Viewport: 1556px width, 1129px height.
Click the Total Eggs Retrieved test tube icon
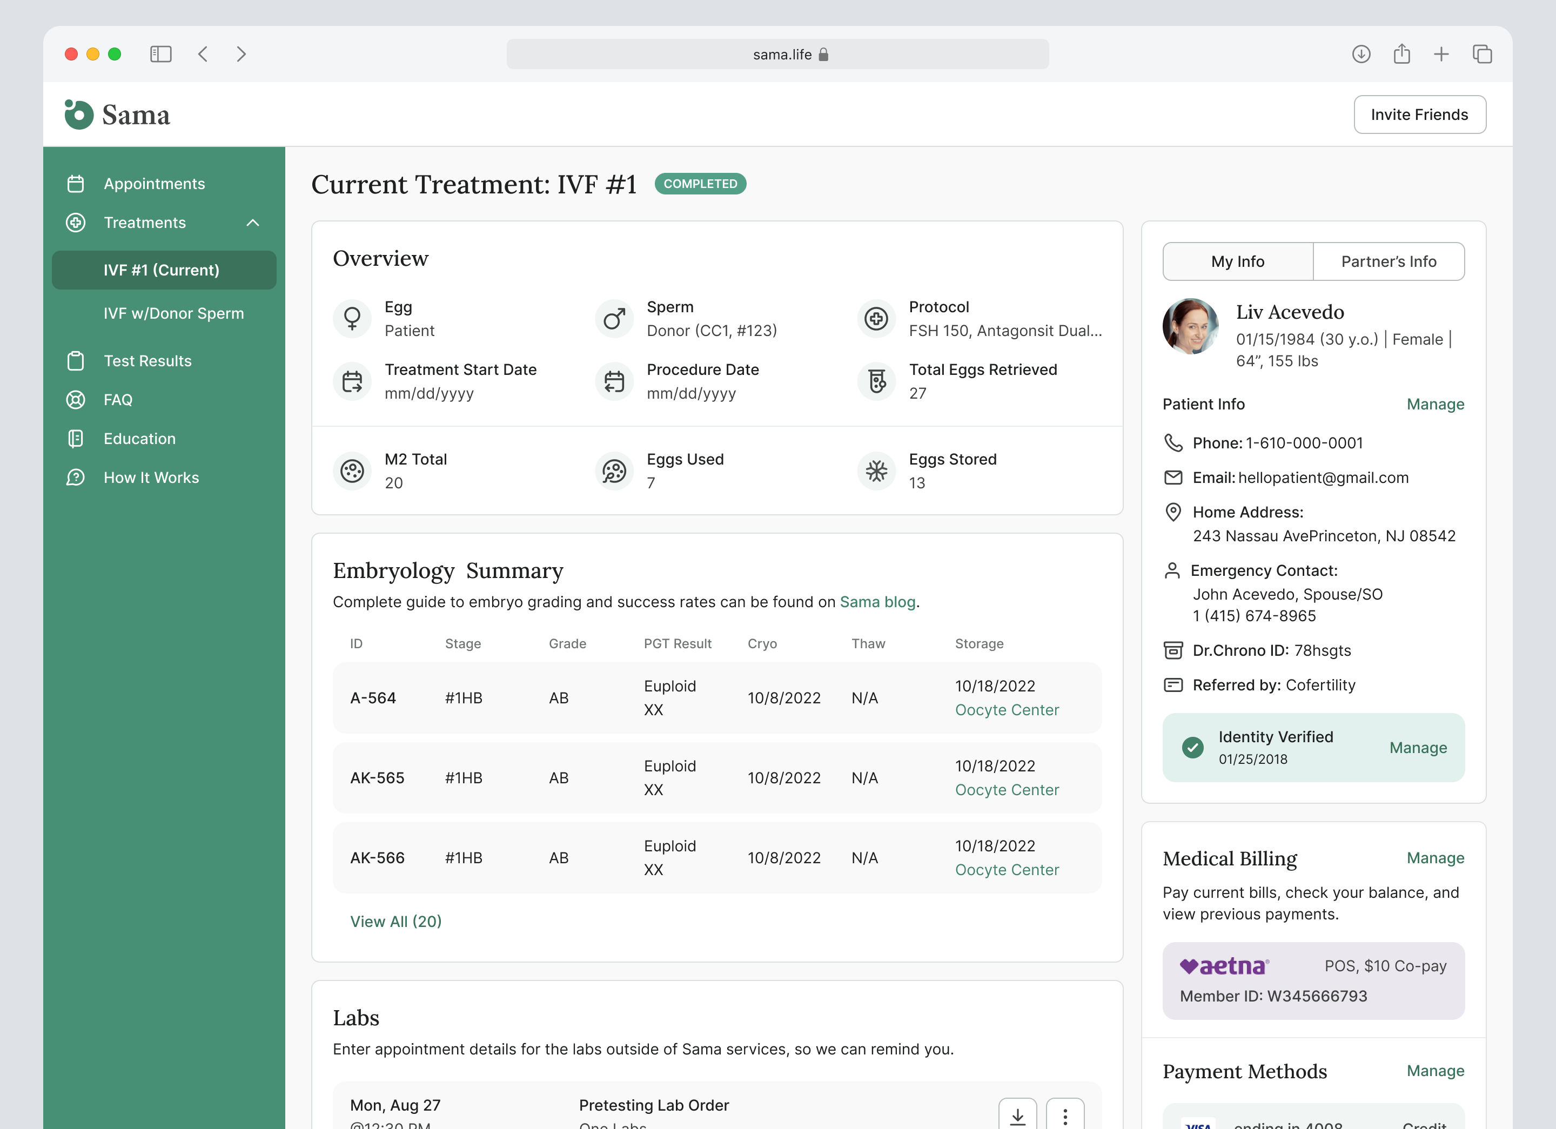point(876,381)
